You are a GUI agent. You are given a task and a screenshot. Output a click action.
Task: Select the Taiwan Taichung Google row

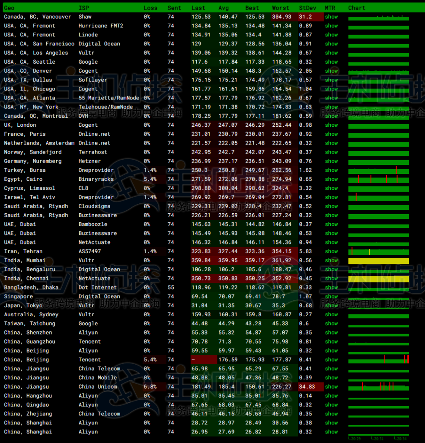point(29,324)
